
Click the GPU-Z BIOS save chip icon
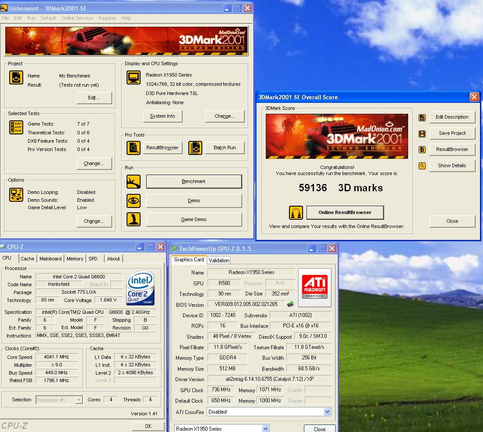[x=290, y=304]
